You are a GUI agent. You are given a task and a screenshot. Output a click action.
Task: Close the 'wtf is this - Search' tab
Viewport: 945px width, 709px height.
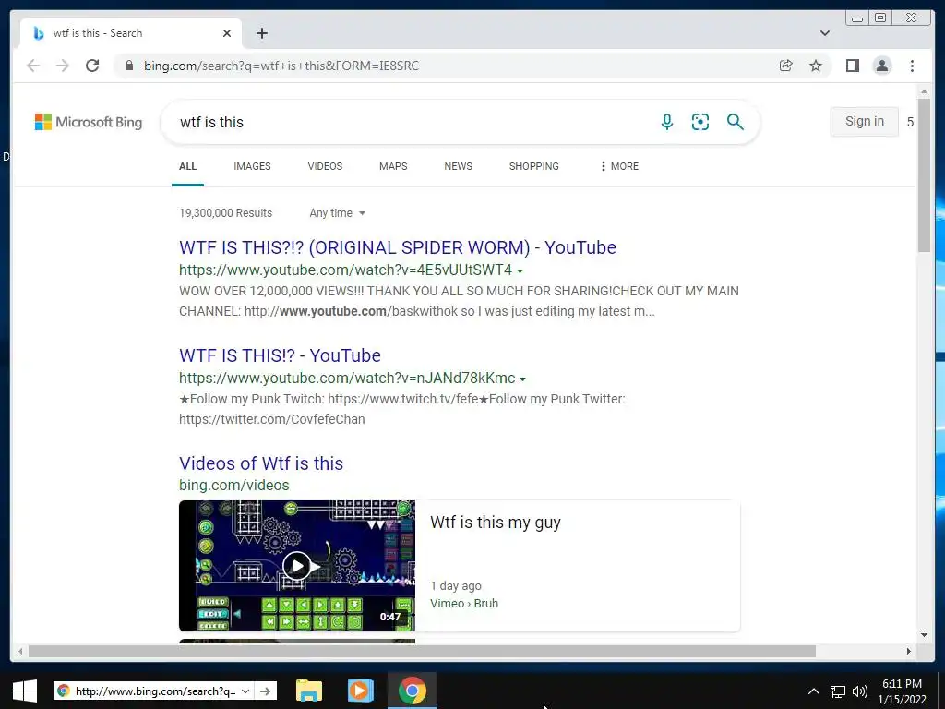pyautogui.click(x=227, y=33)
